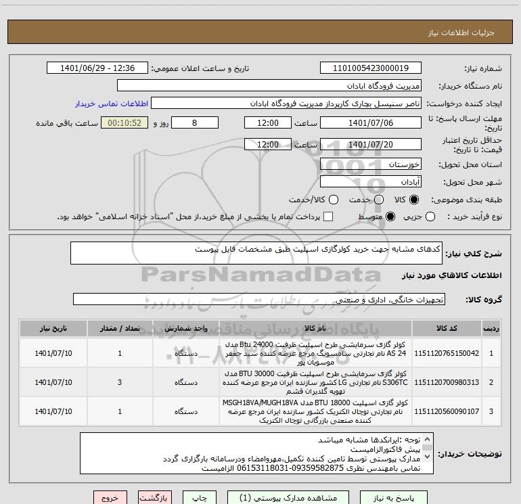Screen dimensions: 521x504
Task: Click quantity 3 in row 2
Action: [x=120, y=382]
